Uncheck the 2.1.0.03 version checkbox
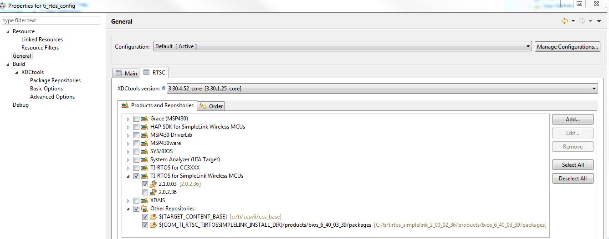This screenshot has height=239, width=609. [145, 184]
